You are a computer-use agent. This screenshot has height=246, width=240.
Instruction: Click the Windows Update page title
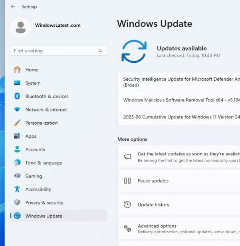(155, 24)
